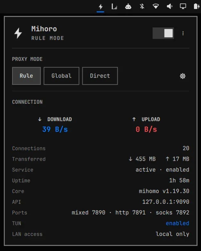Viewport: 201px width, 251px height.
Task: Click the PROXY MODE section heading
Action: click(x=27, y=59)
